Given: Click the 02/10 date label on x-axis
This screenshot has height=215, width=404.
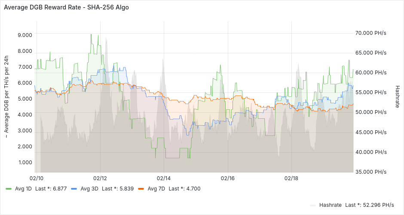Looking at the screenshot, I should [x=36, y=178].
